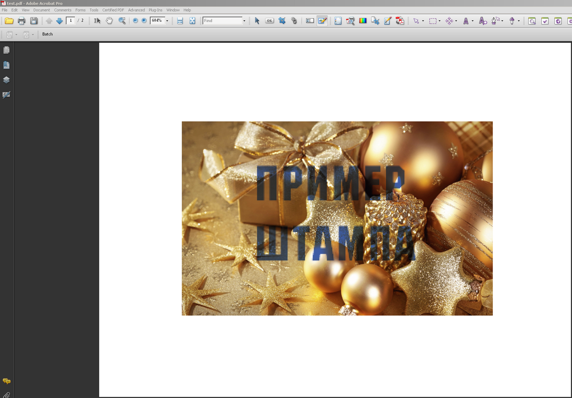Expand the dashed marquee tool dropdown
Image resolution: width=572 pixels, height=398 pixels.
[439, 21]
